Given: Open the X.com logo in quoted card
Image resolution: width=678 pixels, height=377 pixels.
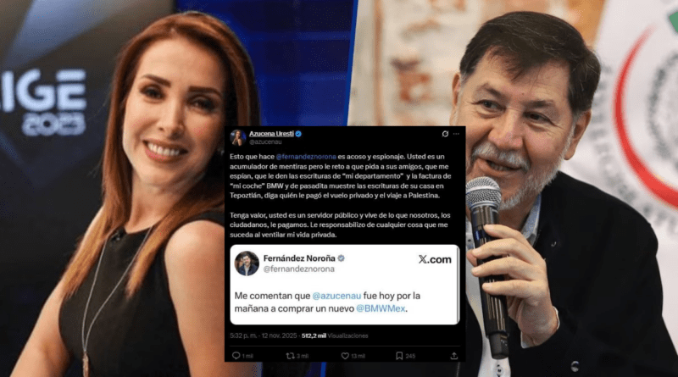Looking at the screenshot, I should click(x=435, y=259).
